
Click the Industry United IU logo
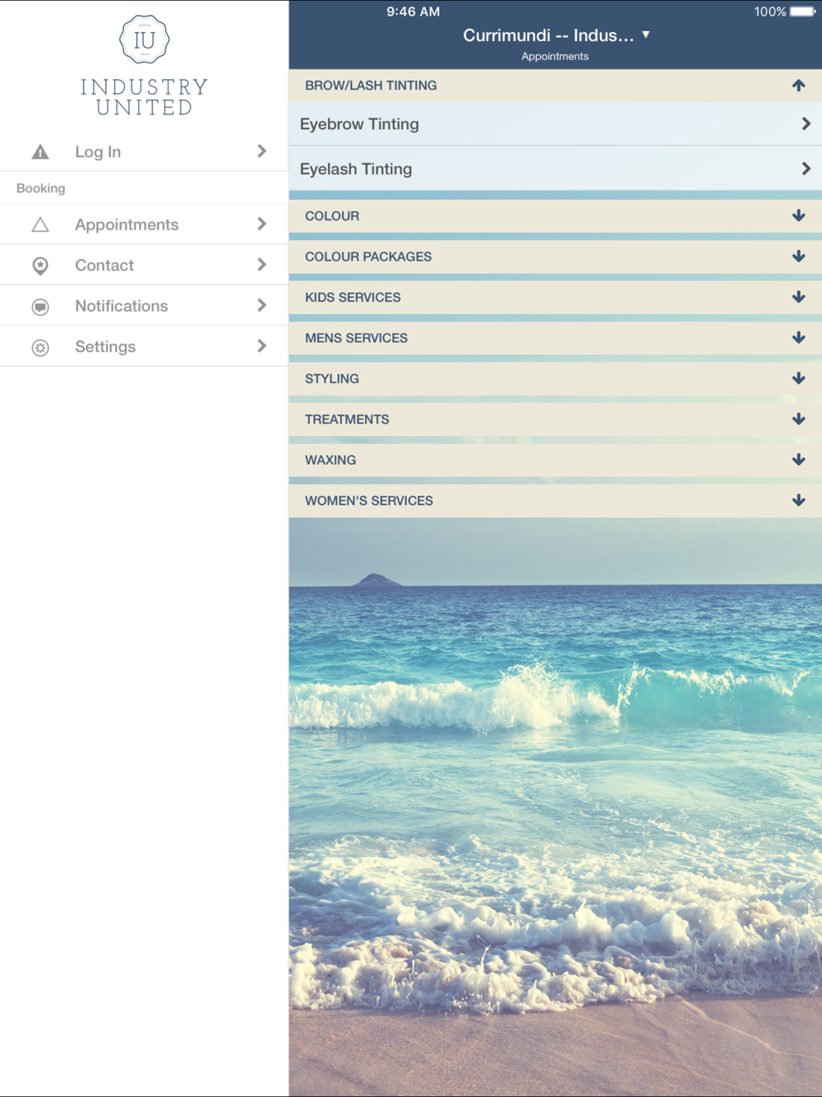coord(144,39)
